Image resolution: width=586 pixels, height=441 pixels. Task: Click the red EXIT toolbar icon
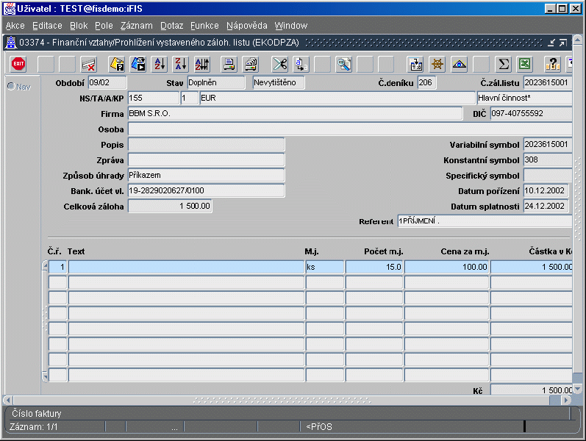point(18,64)
